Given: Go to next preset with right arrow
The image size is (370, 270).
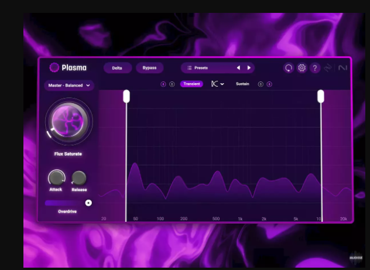Looking at the screenshot, I should click(x=249, y=68).
